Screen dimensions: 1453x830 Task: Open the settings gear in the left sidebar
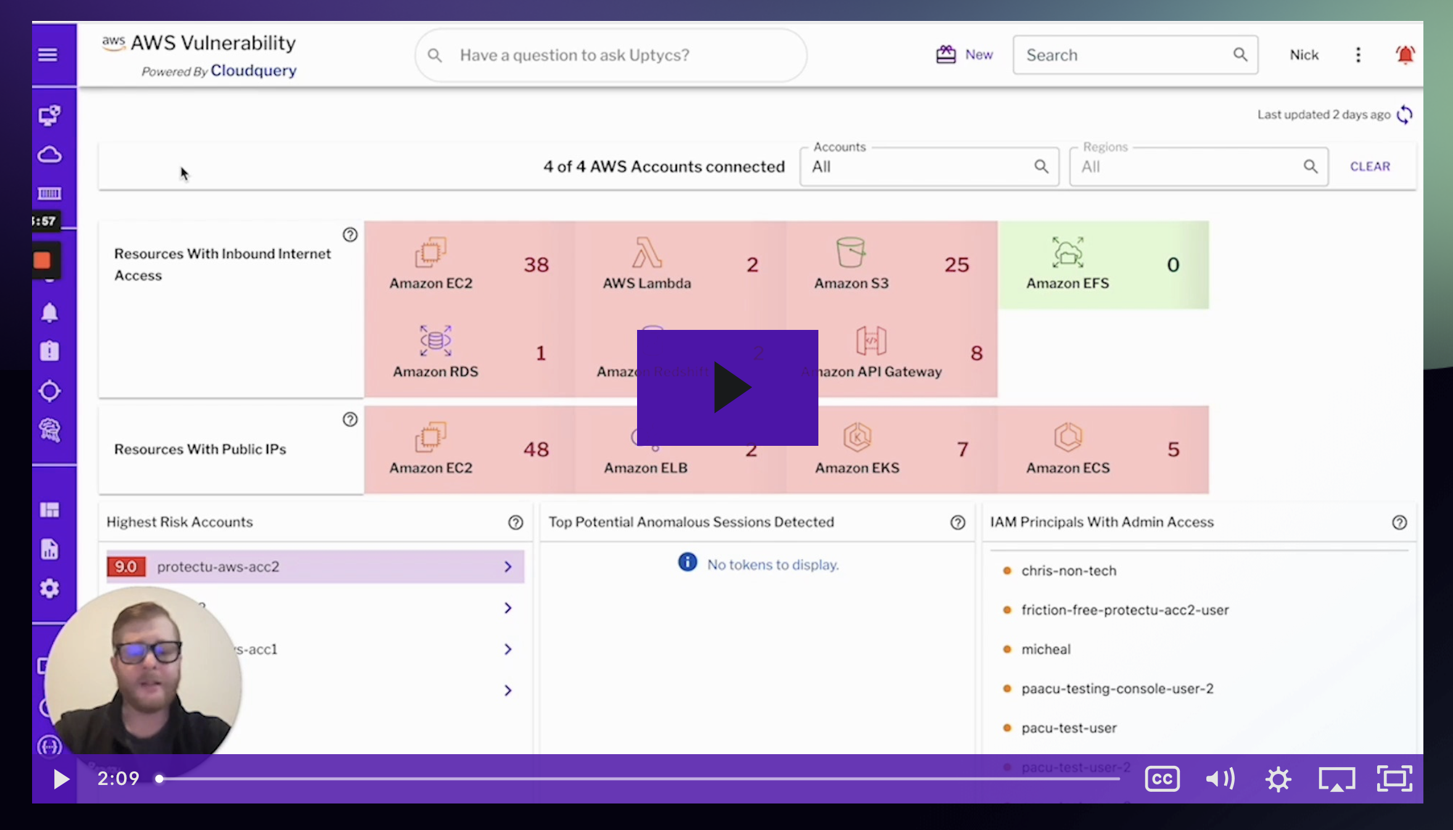pos(49,588)
